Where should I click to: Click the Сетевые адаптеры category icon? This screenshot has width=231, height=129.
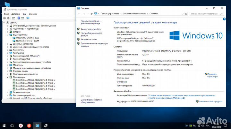(11, 92)
